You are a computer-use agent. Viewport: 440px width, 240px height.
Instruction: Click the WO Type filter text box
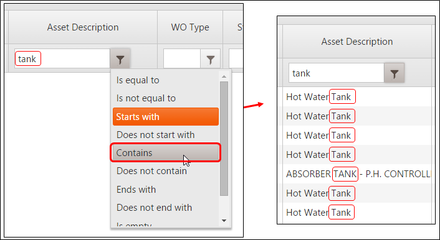[x=182, y=59]
